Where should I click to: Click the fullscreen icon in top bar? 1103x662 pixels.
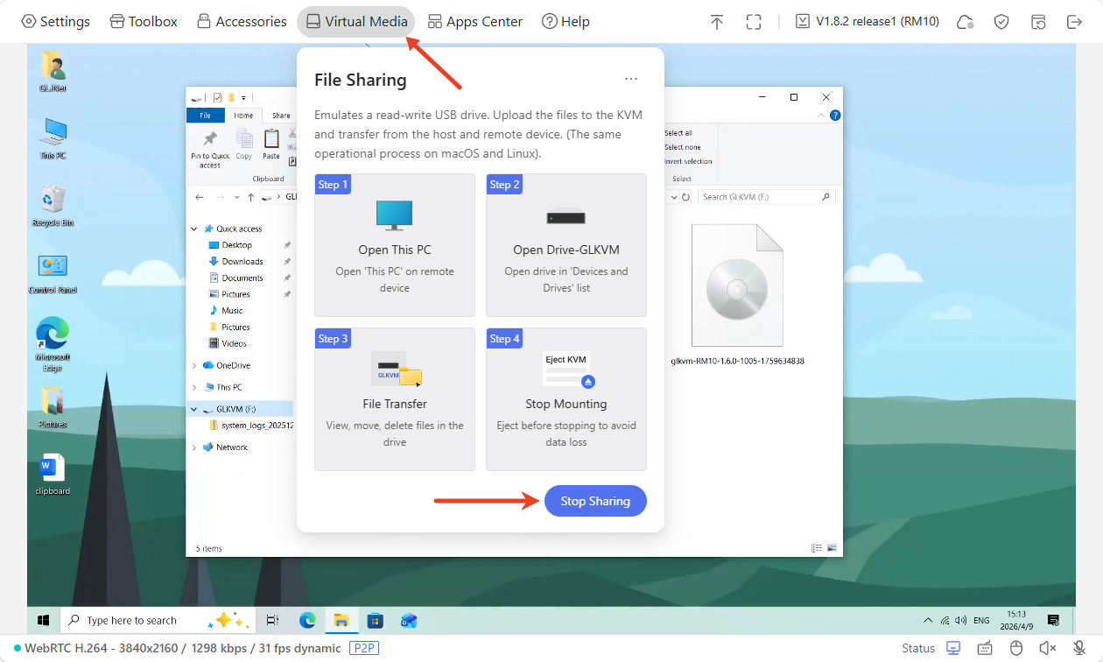753,22
